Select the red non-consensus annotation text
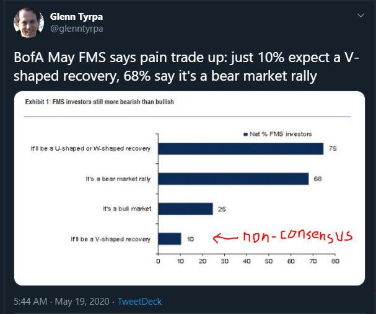 [298, 236]
